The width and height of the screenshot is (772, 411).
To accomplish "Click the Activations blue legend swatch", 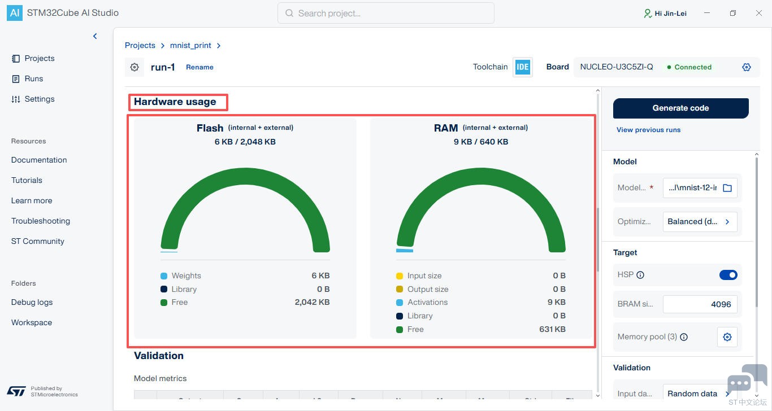I will (x=400, y=303).
